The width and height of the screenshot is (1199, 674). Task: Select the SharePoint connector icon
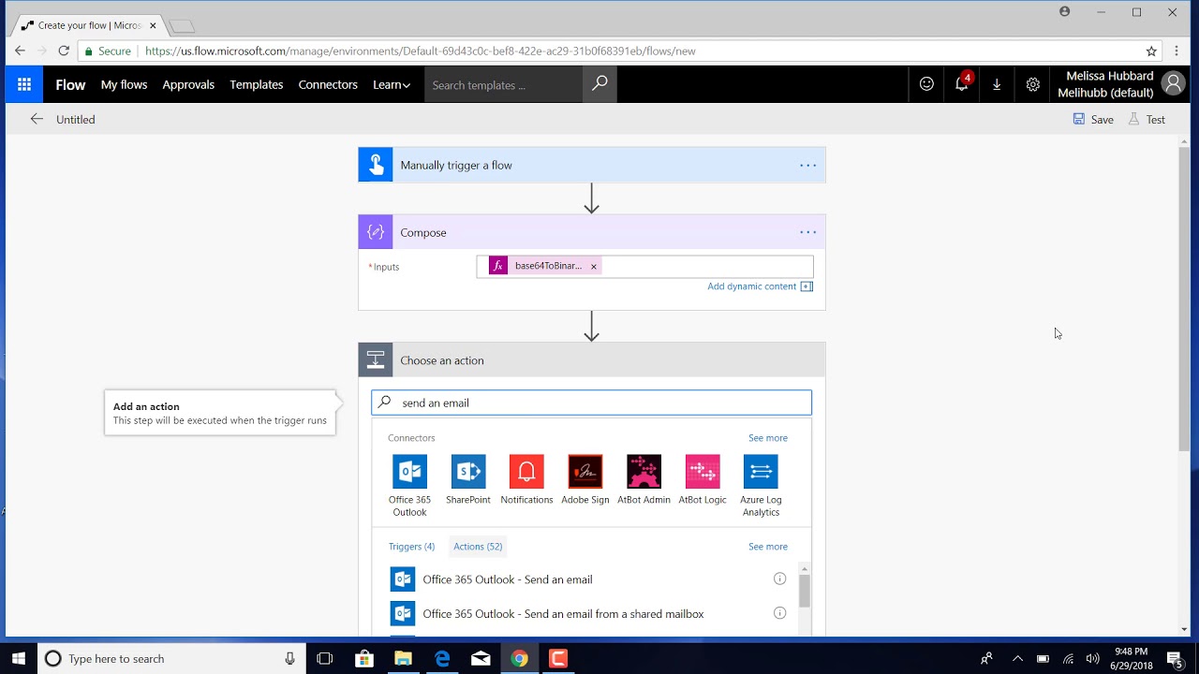tap(468, 471)
